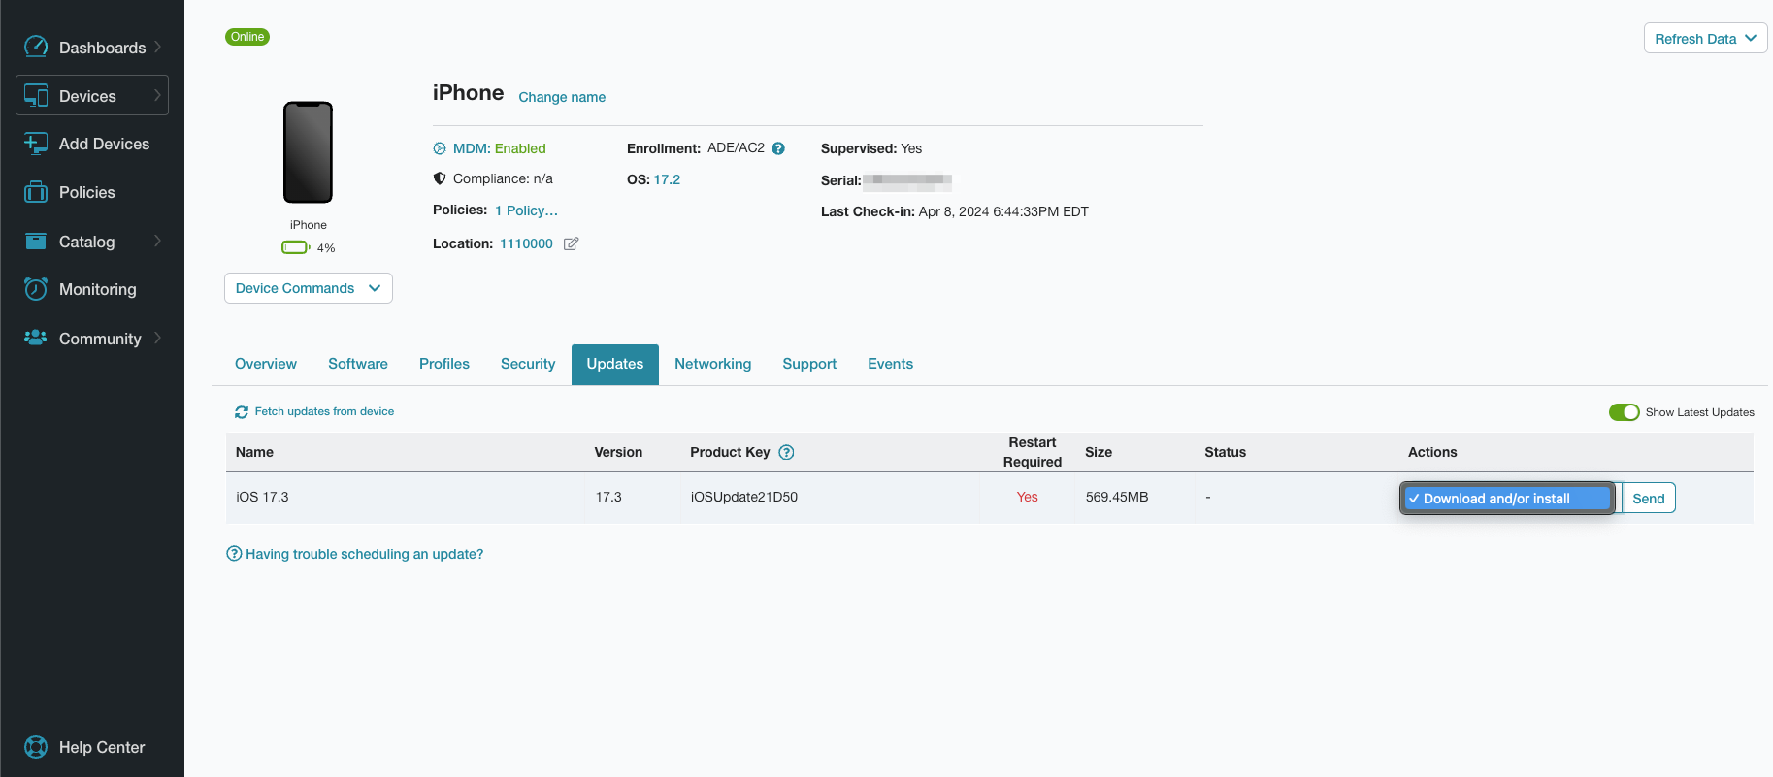Click the Online status badge
The height and width of the screenshot is (777, 1773).
(247, 37)
